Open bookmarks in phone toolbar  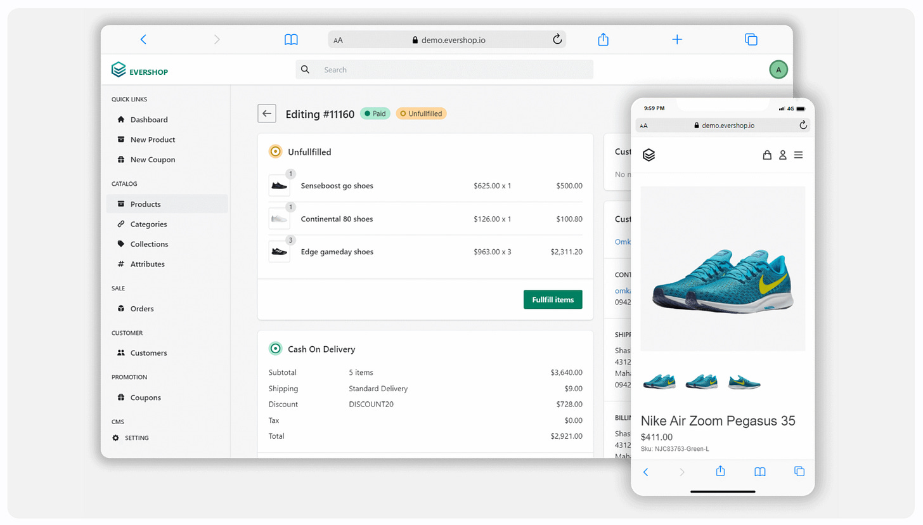pos(760,472)
